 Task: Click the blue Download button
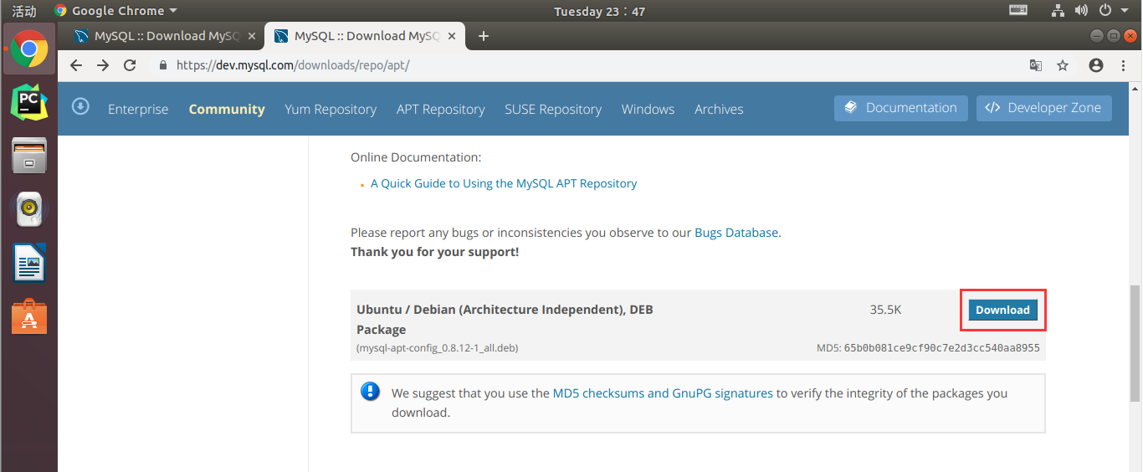(1002, 310)
